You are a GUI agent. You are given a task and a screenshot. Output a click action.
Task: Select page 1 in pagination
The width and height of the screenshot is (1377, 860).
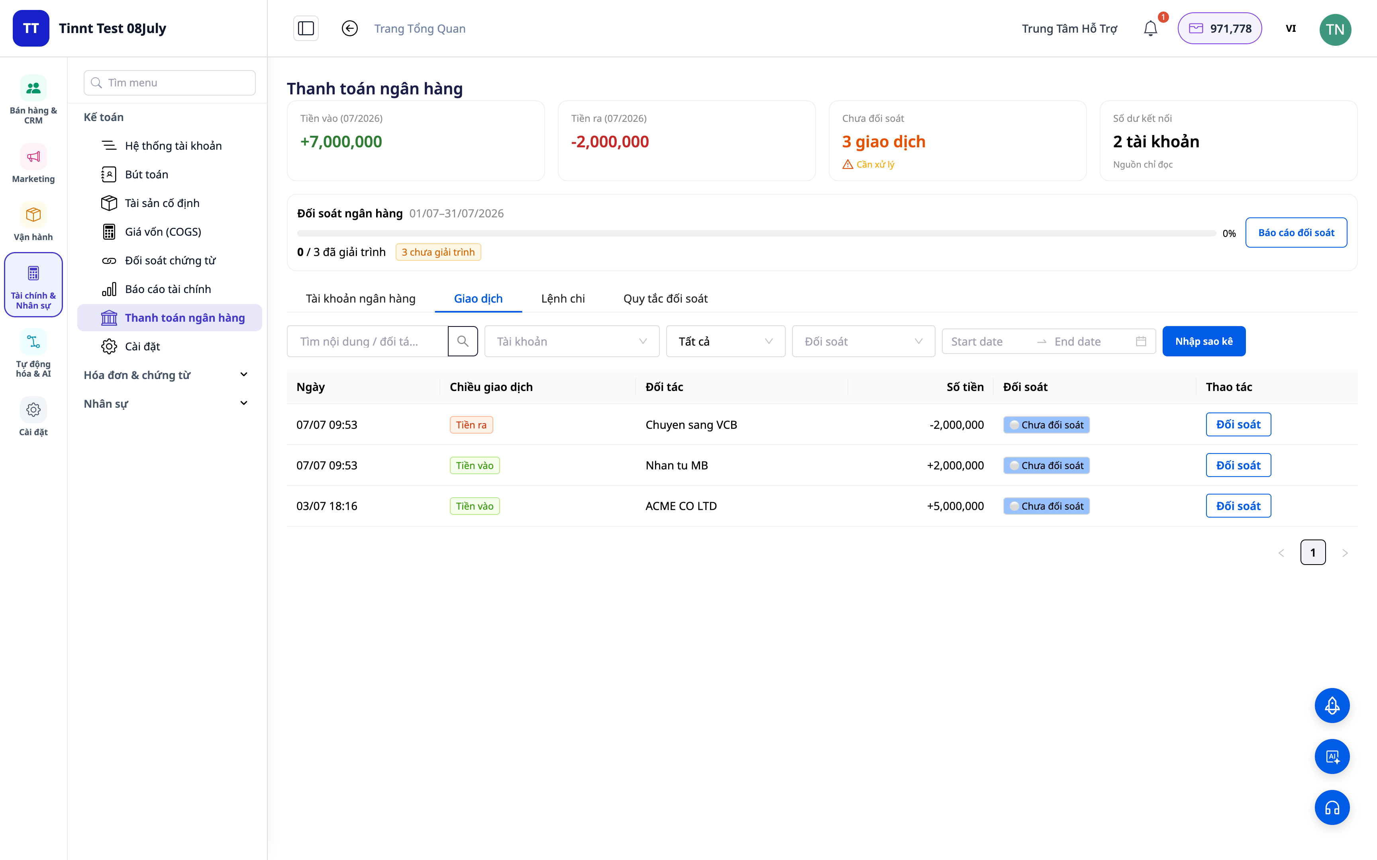(x=1313, y=552)
